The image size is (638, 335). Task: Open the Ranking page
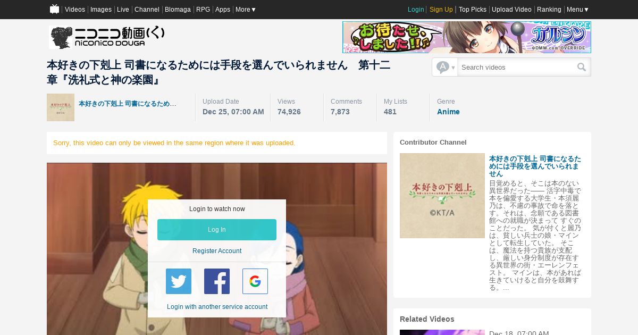click(x=549, y=10)
